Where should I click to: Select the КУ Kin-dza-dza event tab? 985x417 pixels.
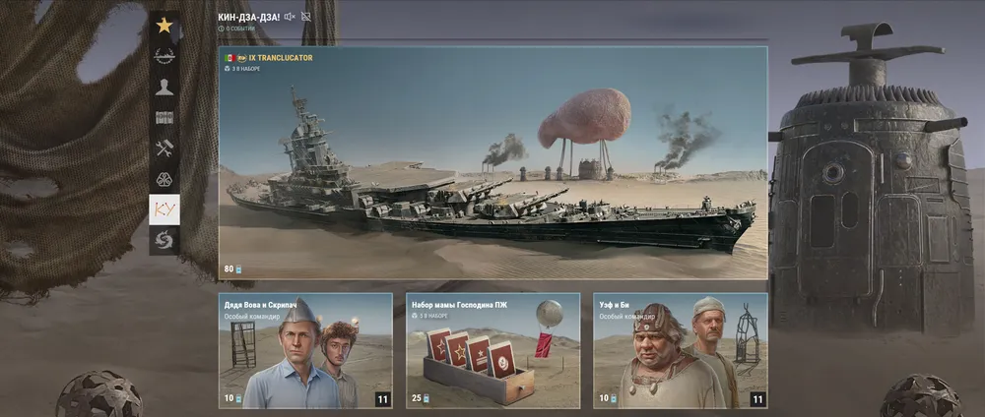(x=164, y=209)
